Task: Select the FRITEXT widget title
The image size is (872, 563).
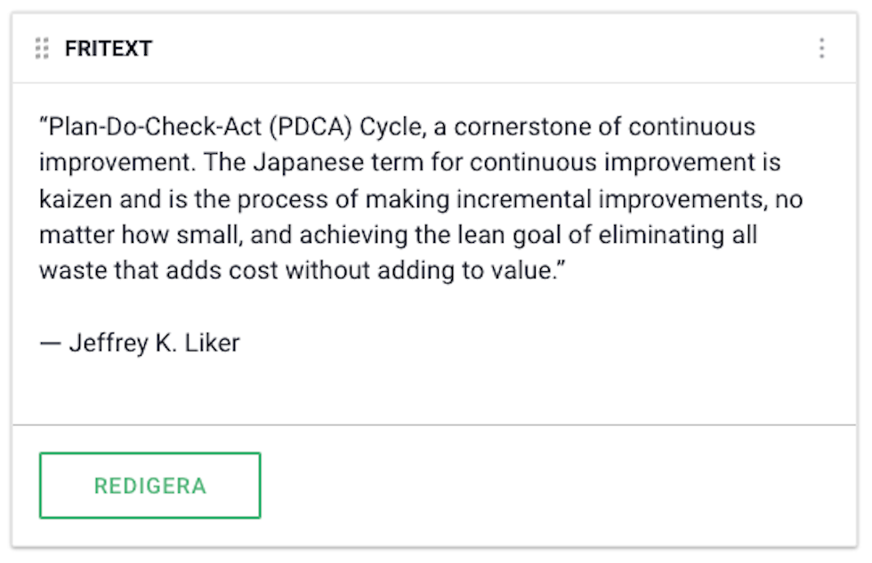Action: click(109, 48)
